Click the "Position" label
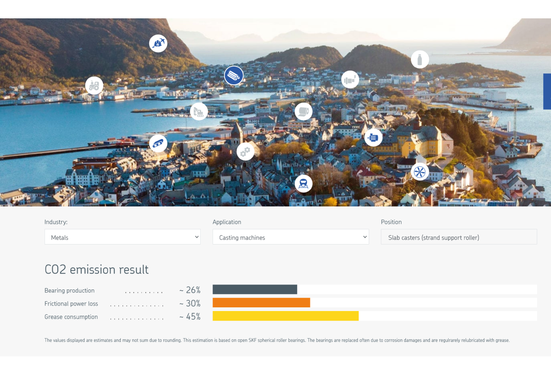 [x=391, y=222]
